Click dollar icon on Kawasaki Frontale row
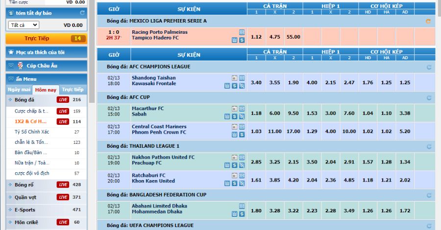This screenshot has width=441, height=230. pos(235,86)
